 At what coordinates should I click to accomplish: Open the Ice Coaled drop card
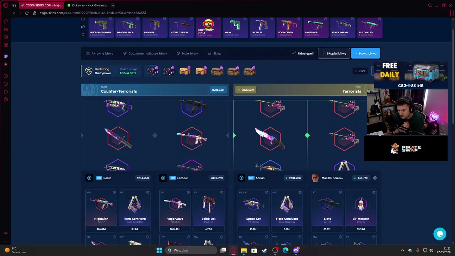pos(370,27)
